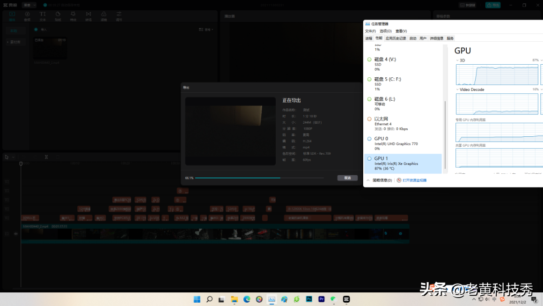This screenshot has height=306, width=543.
Task: Select the MAH00440_2.mp4 media thumbnail
Action: [x=50, y=49]
